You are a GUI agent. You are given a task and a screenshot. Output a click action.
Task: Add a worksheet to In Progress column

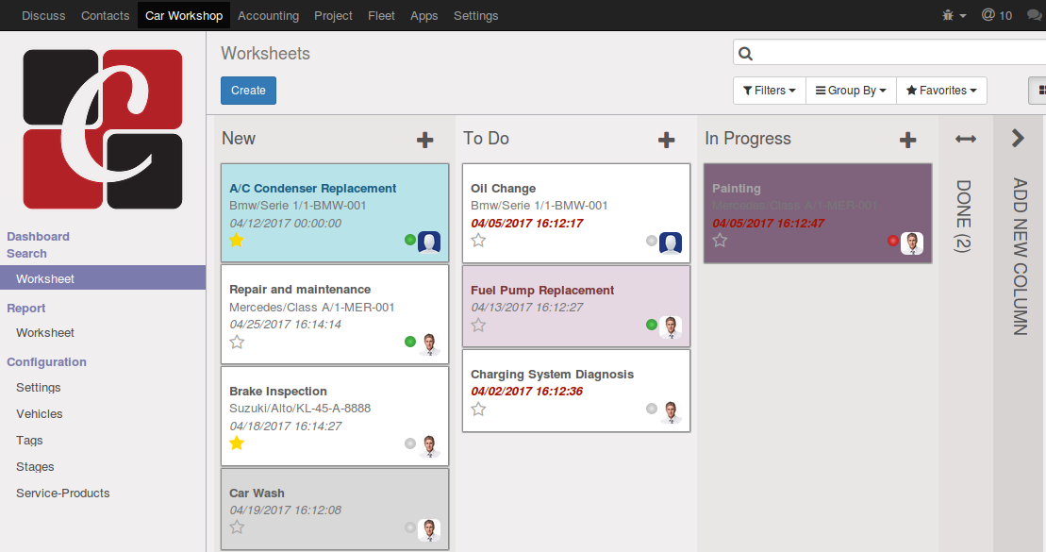908,140
